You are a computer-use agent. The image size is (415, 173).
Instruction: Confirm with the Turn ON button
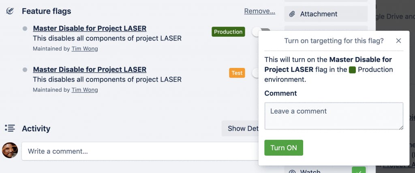(284, 148)
